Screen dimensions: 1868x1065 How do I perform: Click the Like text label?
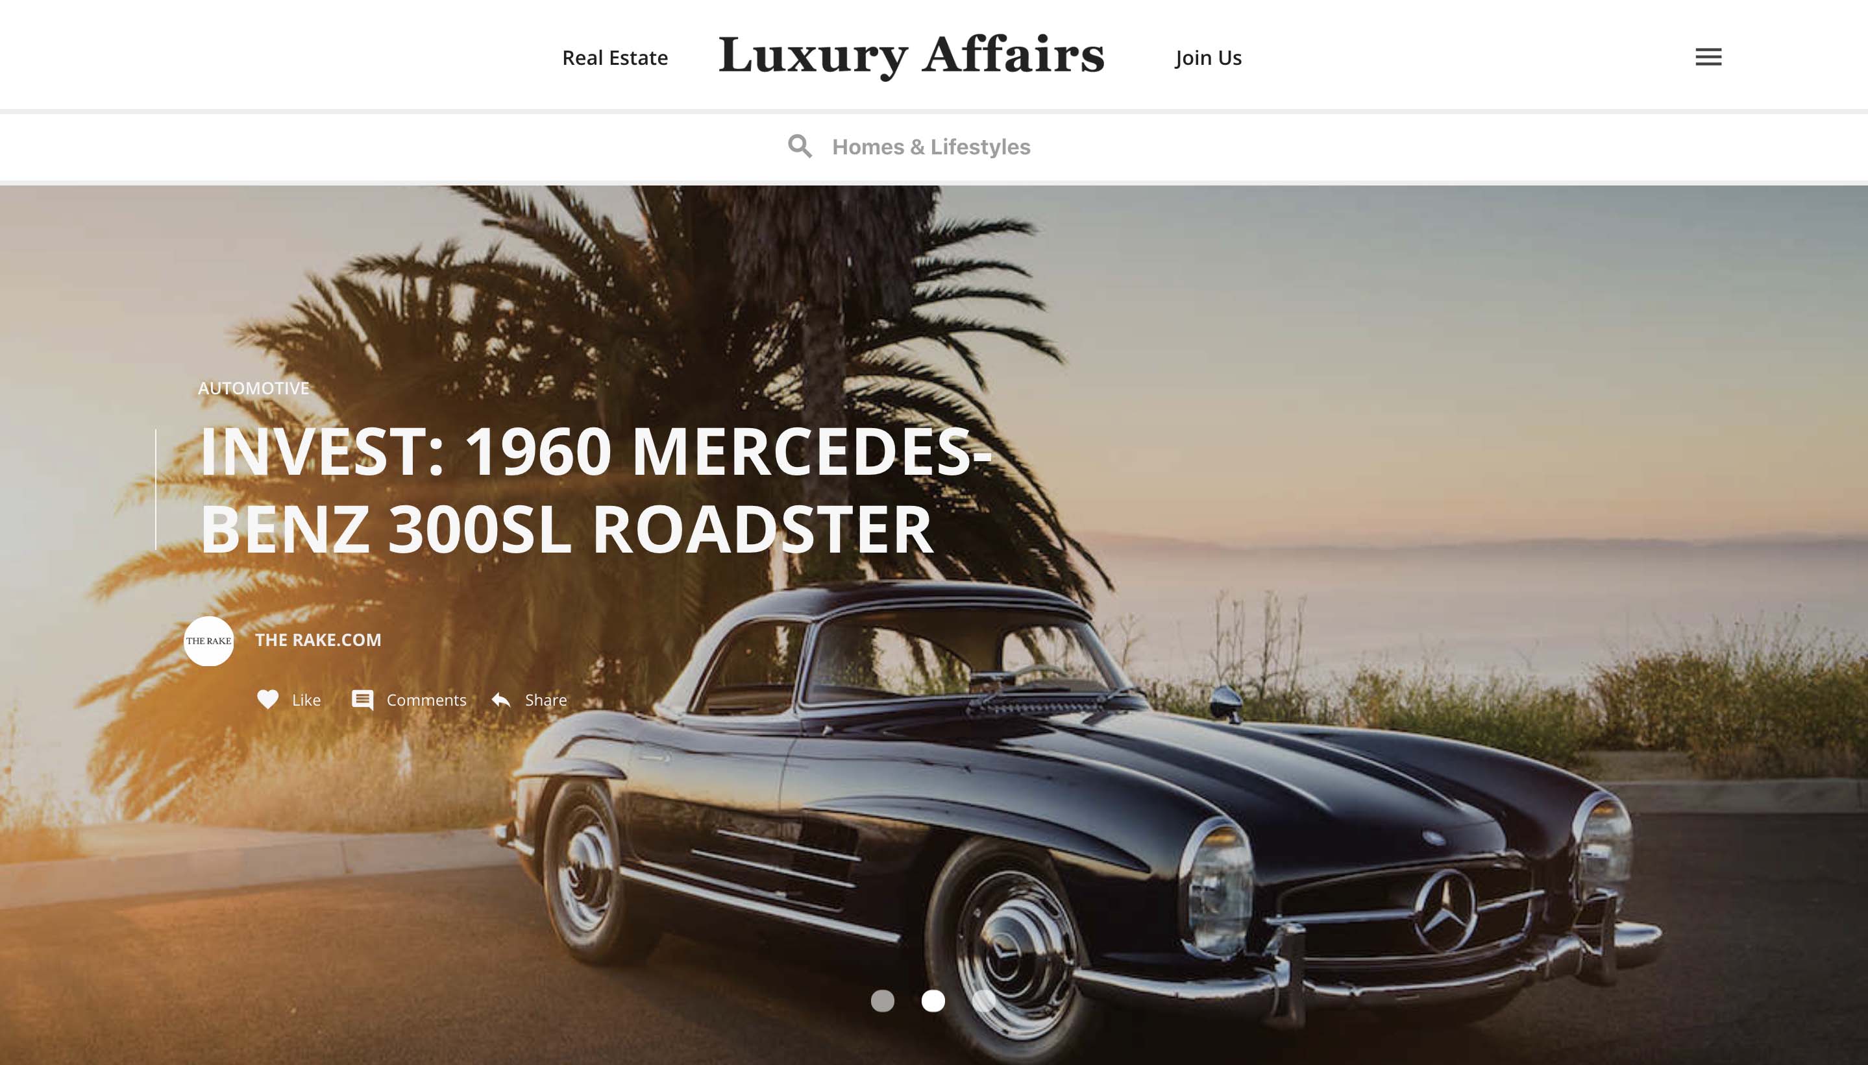[306, 700]
